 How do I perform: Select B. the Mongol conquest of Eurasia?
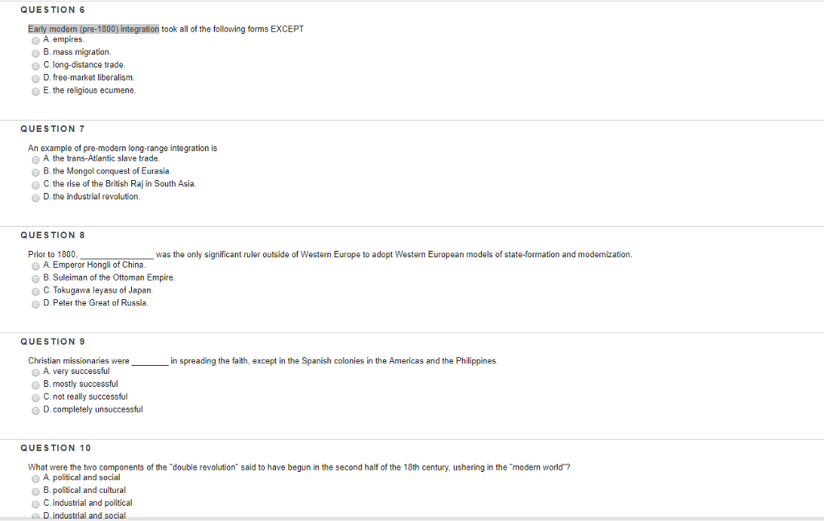coord(35,173)
